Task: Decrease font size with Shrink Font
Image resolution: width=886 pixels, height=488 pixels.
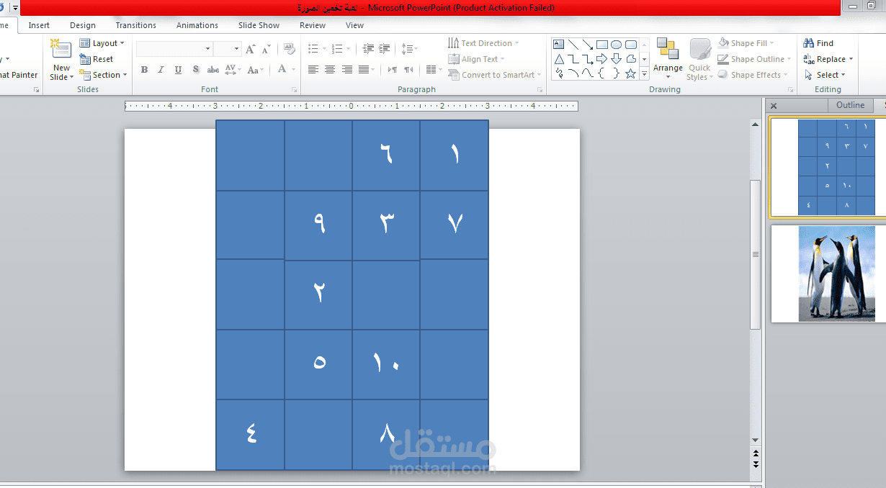Action: click(266, 49)
